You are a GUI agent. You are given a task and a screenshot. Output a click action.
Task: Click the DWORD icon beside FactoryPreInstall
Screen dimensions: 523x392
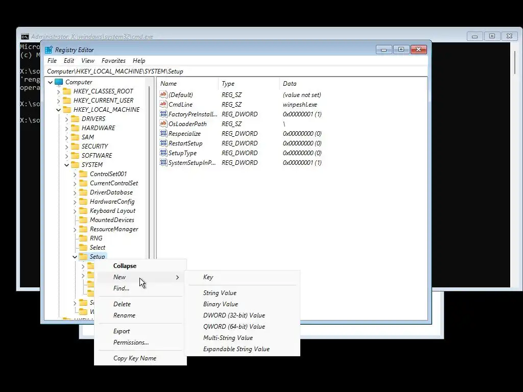(x=163, y=114)
